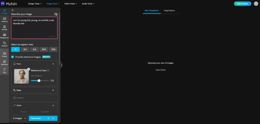Select the 16:9 aspect ratio
The height and width of the screenshot is (124, 260).
[x=44, y=49]
